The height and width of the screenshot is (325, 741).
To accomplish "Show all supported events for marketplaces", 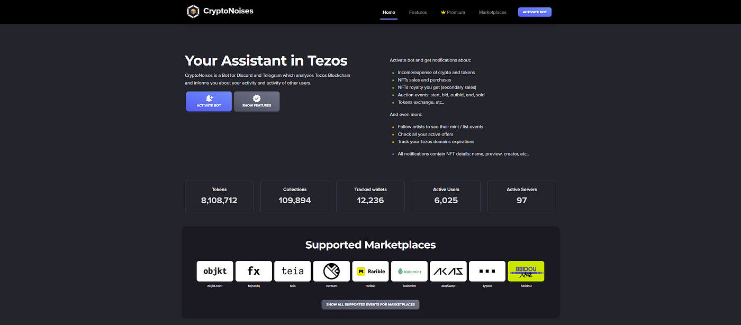I will [370, 304].
